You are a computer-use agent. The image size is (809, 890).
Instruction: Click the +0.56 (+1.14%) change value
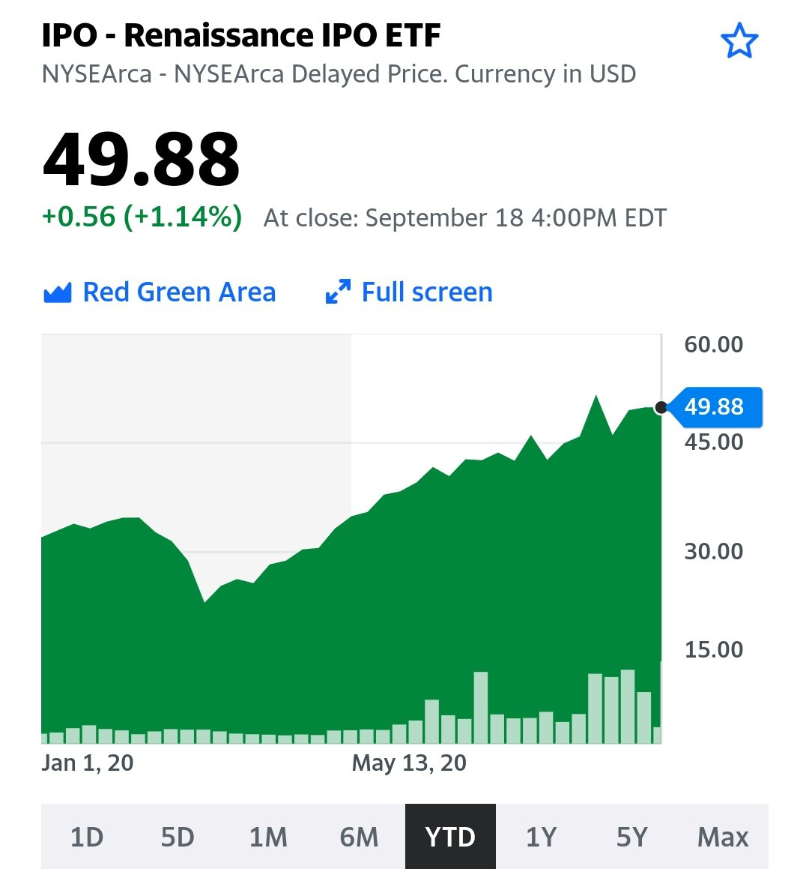(x=142, y=217)
